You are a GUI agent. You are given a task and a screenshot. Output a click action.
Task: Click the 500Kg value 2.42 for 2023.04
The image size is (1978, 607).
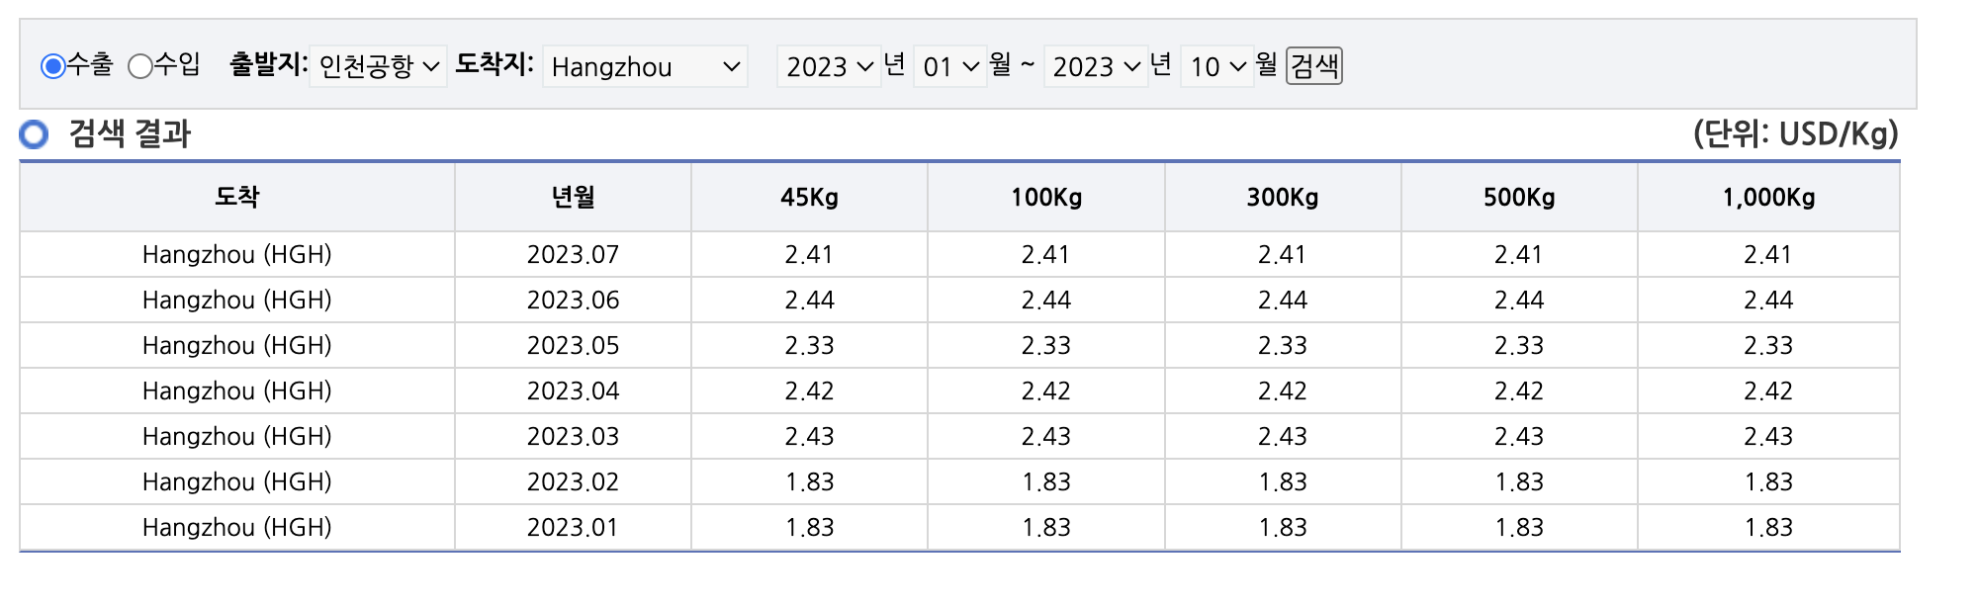(x=1519, y=391)
